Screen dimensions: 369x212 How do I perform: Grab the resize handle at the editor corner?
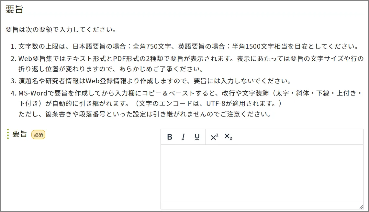361,207
